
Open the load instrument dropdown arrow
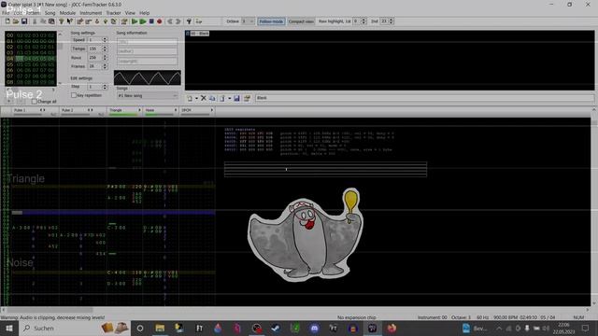[x=229, y=98]
